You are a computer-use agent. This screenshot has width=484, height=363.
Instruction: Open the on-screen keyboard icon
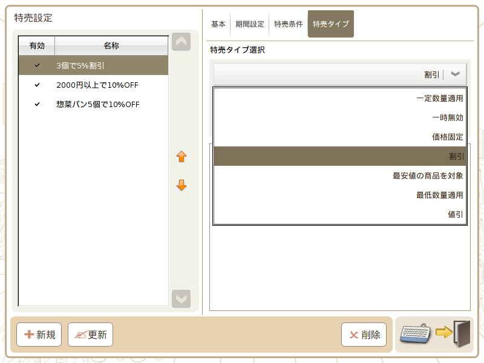(416, 333)
